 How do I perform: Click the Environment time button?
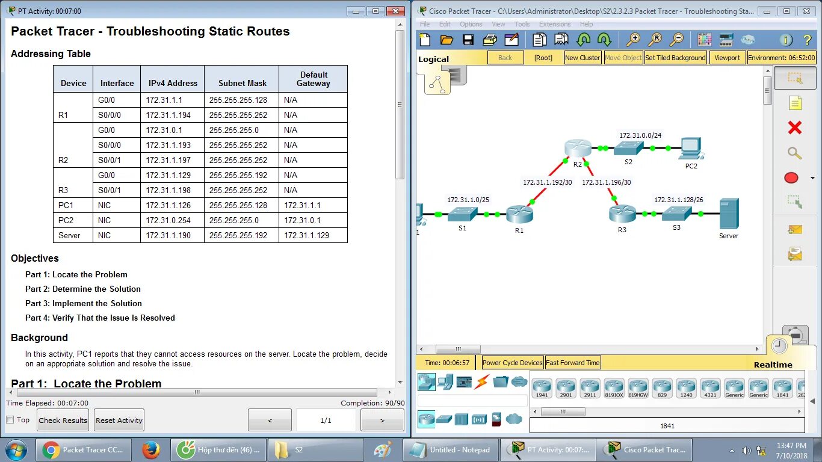pos(782,58)
